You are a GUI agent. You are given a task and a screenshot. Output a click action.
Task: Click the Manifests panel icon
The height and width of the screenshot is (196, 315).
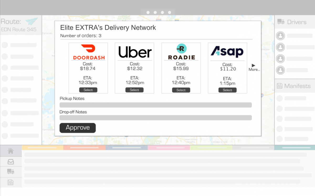(x=280, y=86)
